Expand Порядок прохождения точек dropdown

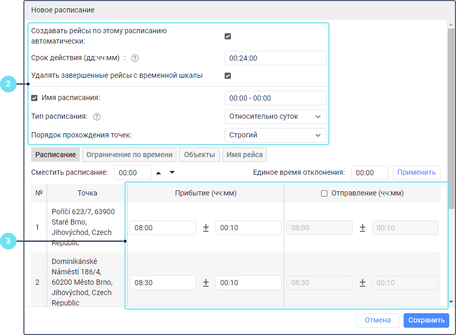coord(275,135)
